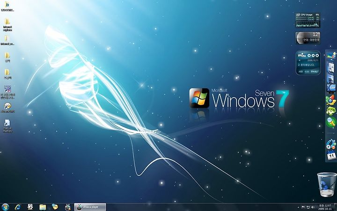Open the network status tray icon
337x211 pixels.
pos(308,207)
